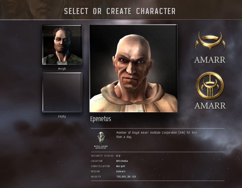Click the corporation membership description text

(157, 135)
